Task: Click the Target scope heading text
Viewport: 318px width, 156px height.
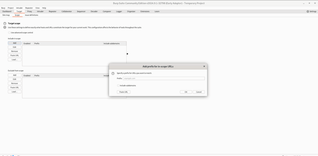Action: click(x=14, y=24)
